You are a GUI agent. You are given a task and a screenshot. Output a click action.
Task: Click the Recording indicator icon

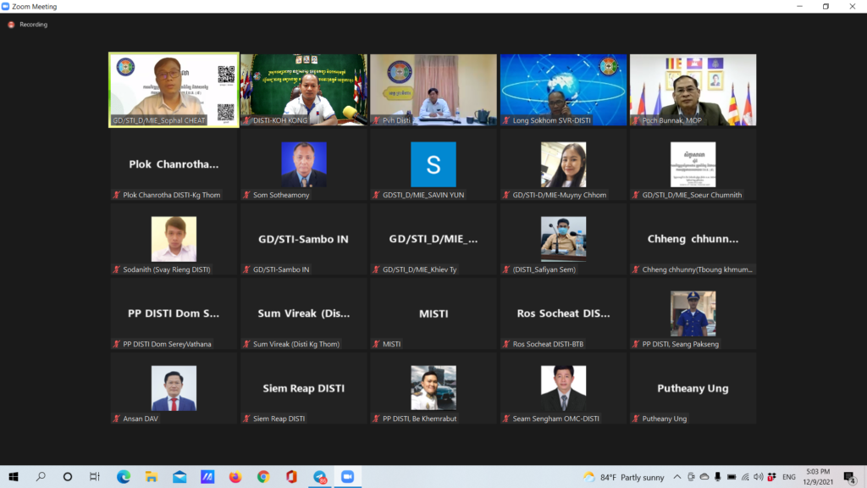pyautogui.click(x=11, y=25)
